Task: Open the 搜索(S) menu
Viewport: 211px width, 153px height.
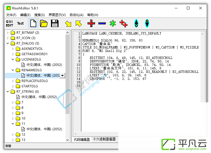Action: pos(39,15)
